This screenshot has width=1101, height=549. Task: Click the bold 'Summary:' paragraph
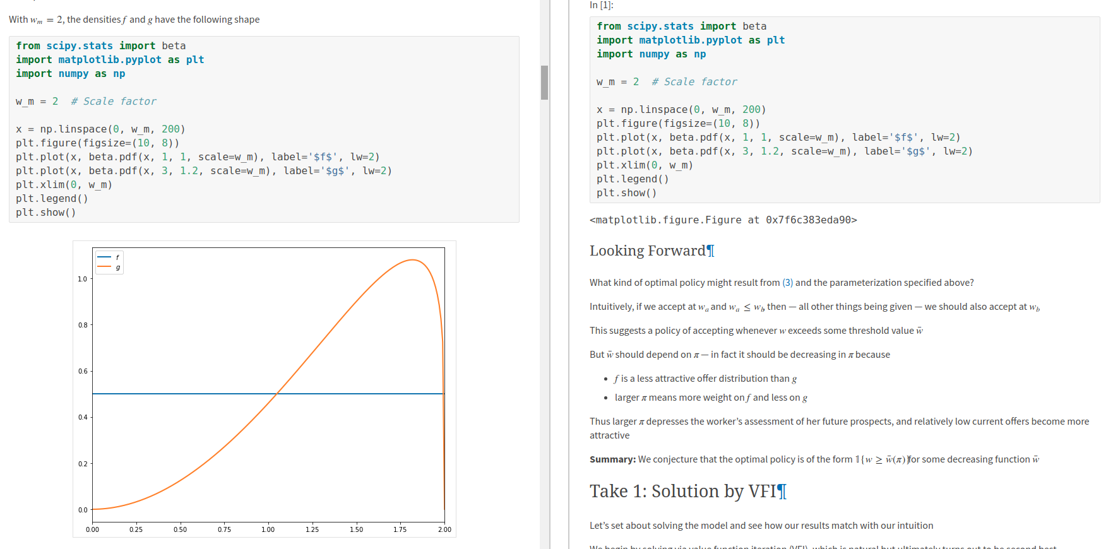[x=814, y=459]
